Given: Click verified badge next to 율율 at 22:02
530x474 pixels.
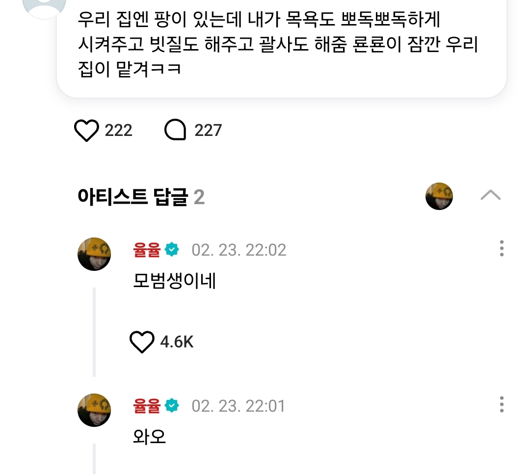Looking at the screenshot, I should point(172,249).
